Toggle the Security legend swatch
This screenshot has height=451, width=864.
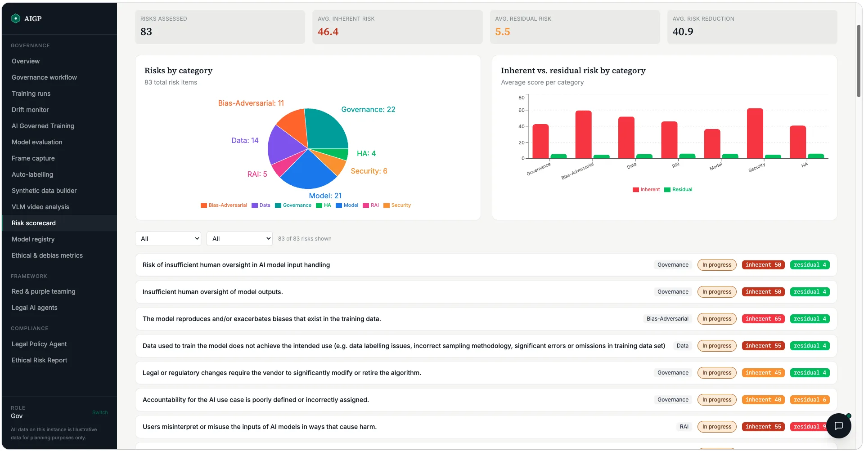coord(387,205)
